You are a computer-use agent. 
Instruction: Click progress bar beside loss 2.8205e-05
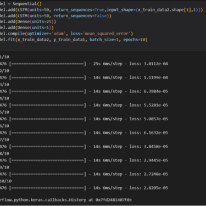[48, 188]
